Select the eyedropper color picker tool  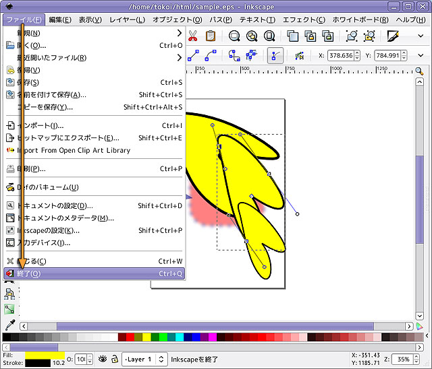[x=9, y=325]
